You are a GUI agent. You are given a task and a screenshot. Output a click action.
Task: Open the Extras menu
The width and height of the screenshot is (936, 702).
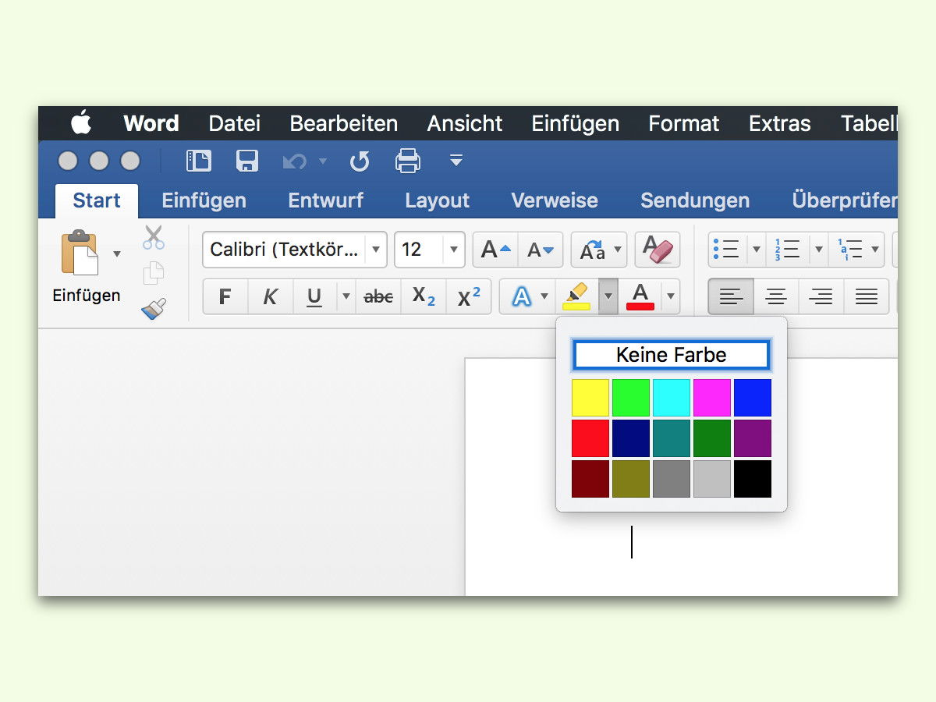[x=780, y=123]
